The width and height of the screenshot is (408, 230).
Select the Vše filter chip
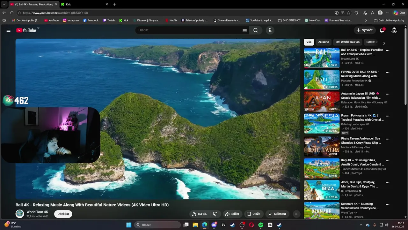pos(309,42)
